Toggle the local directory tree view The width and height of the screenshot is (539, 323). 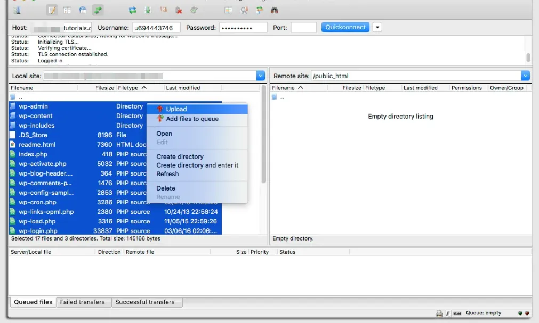click(x=67, y=10)
